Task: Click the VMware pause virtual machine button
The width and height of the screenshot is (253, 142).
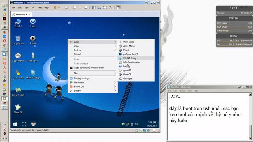Action: tap(55, 7)
